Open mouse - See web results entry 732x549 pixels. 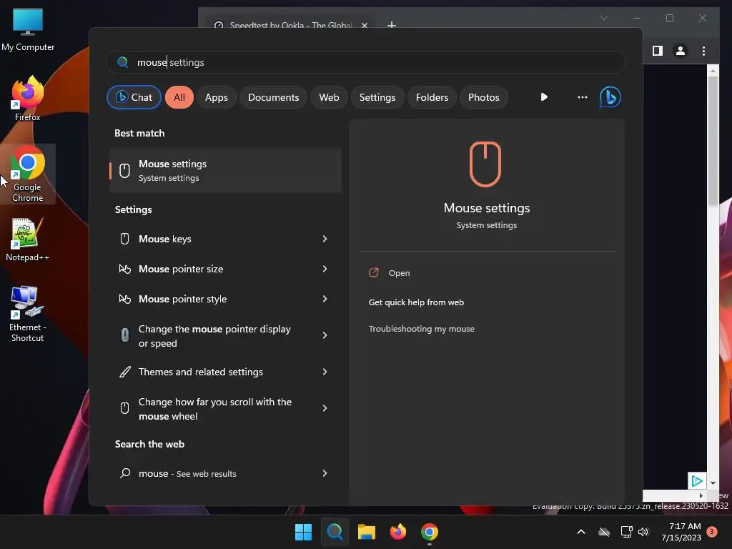[x=224, y=473]
